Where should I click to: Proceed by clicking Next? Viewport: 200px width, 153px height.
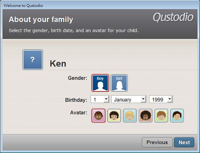point(184,142)
